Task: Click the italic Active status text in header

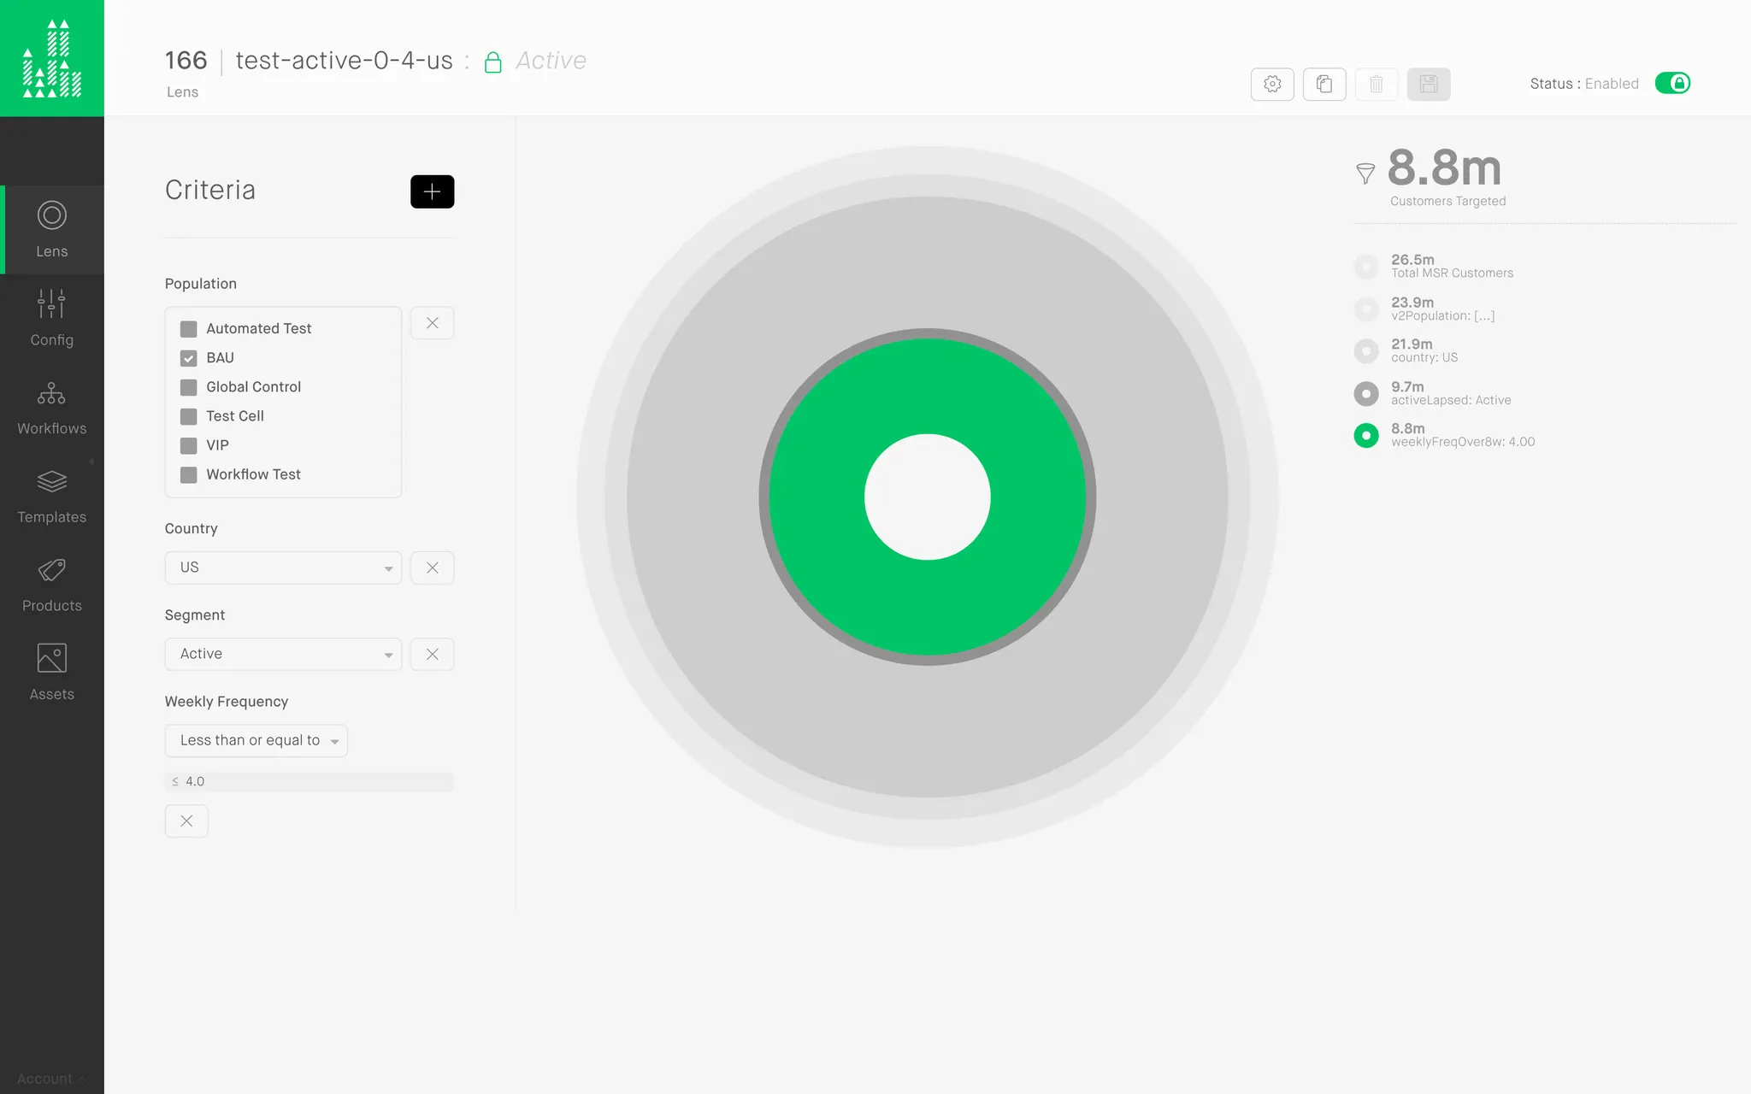Action: pos(551,61)
